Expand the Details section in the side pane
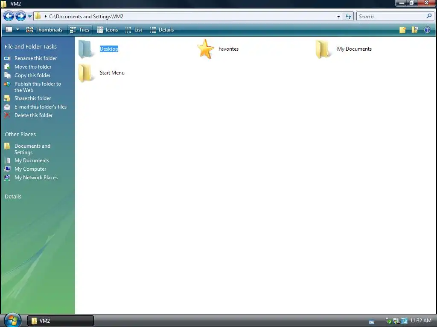This screenshot has height=327, width=437. [13, 197]
